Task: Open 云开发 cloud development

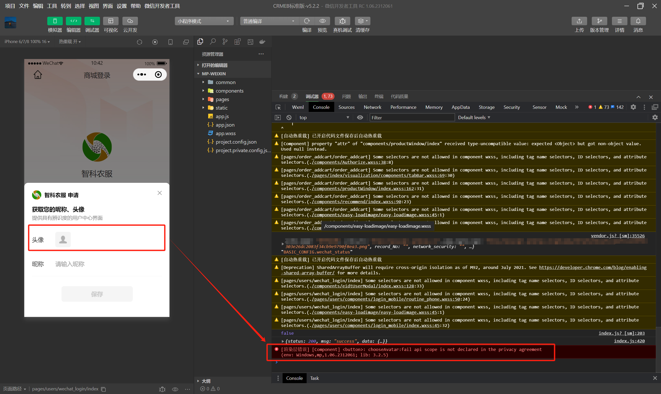Action: tap(130, 21)
